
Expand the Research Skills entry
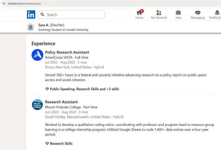61,144
